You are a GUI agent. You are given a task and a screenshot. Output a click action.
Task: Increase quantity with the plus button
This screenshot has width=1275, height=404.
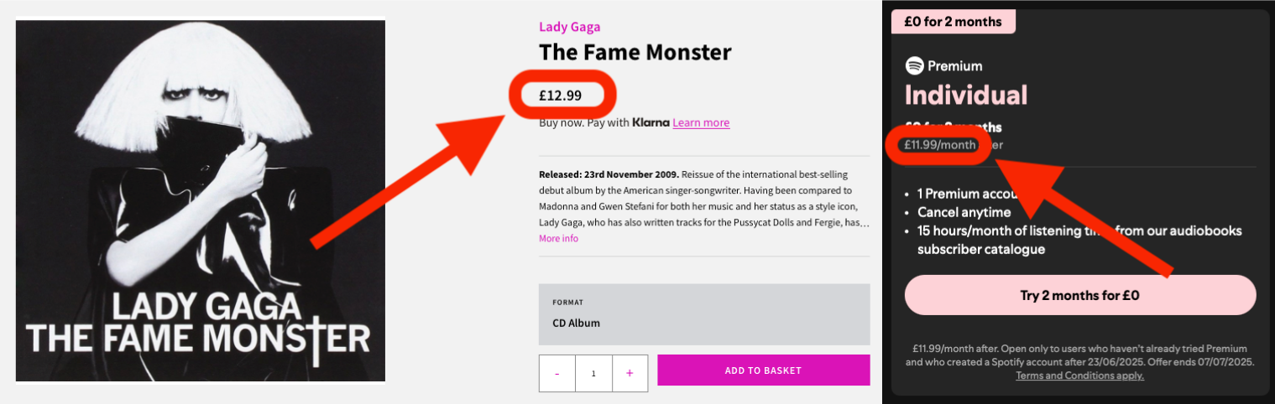pyautogui.click(x=630, y=373)
